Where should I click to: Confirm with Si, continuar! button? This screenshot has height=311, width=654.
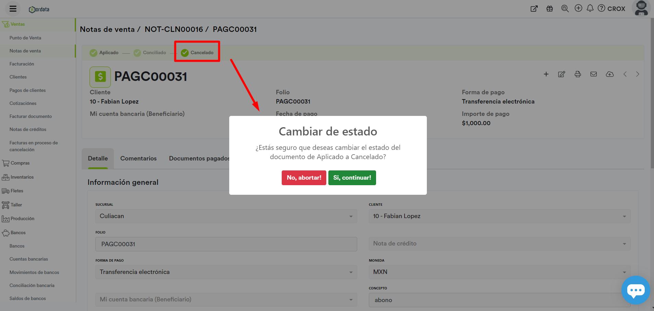pyautogui.click(x=352, y=178)
